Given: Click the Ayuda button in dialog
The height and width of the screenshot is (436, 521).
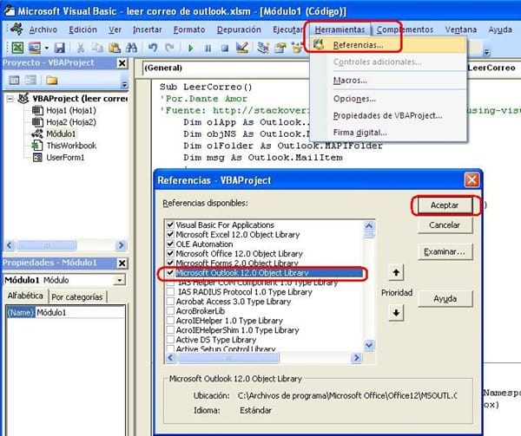Looking at the screenshot, I should [x=445, y=298].
